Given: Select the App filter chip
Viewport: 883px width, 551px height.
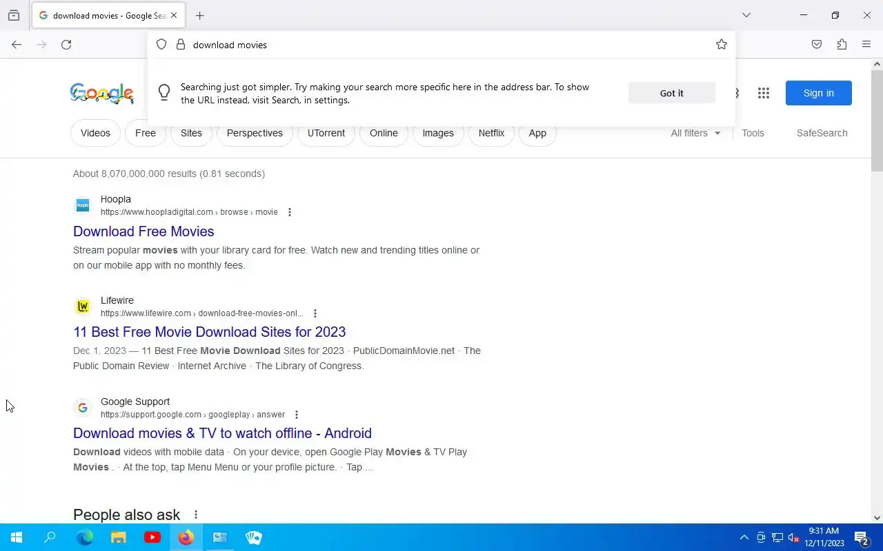Looking at the screenshot, I should [x=537, y=133].
